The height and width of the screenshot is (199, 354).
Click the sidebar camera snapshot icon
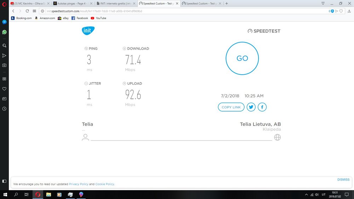pyautogui.click(x=4, y=65)
